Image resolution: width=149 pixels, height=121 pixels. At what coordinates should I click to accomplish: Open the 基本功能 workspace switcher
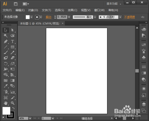(114, 4)
